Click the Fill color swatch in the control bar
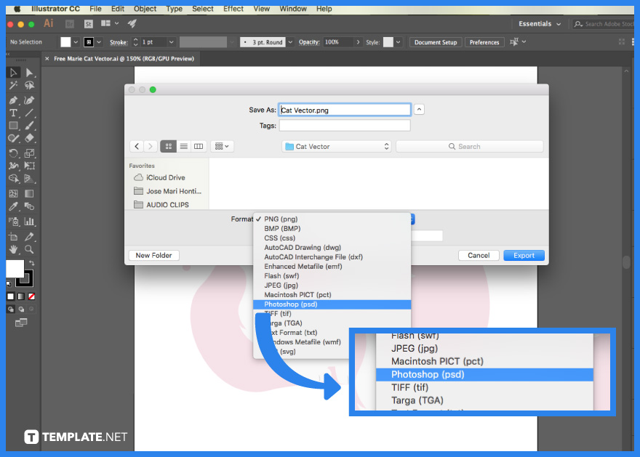This screenshot has width=640, height=457. 64,42
